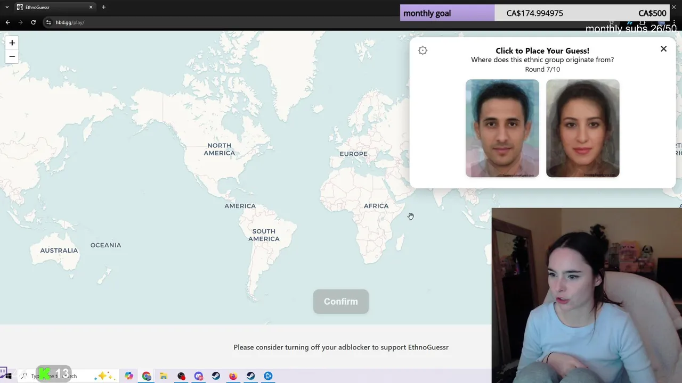Click the adblocker support message text
The height and width of the screenshot is (383, 682).
click(x=341, y=347)
